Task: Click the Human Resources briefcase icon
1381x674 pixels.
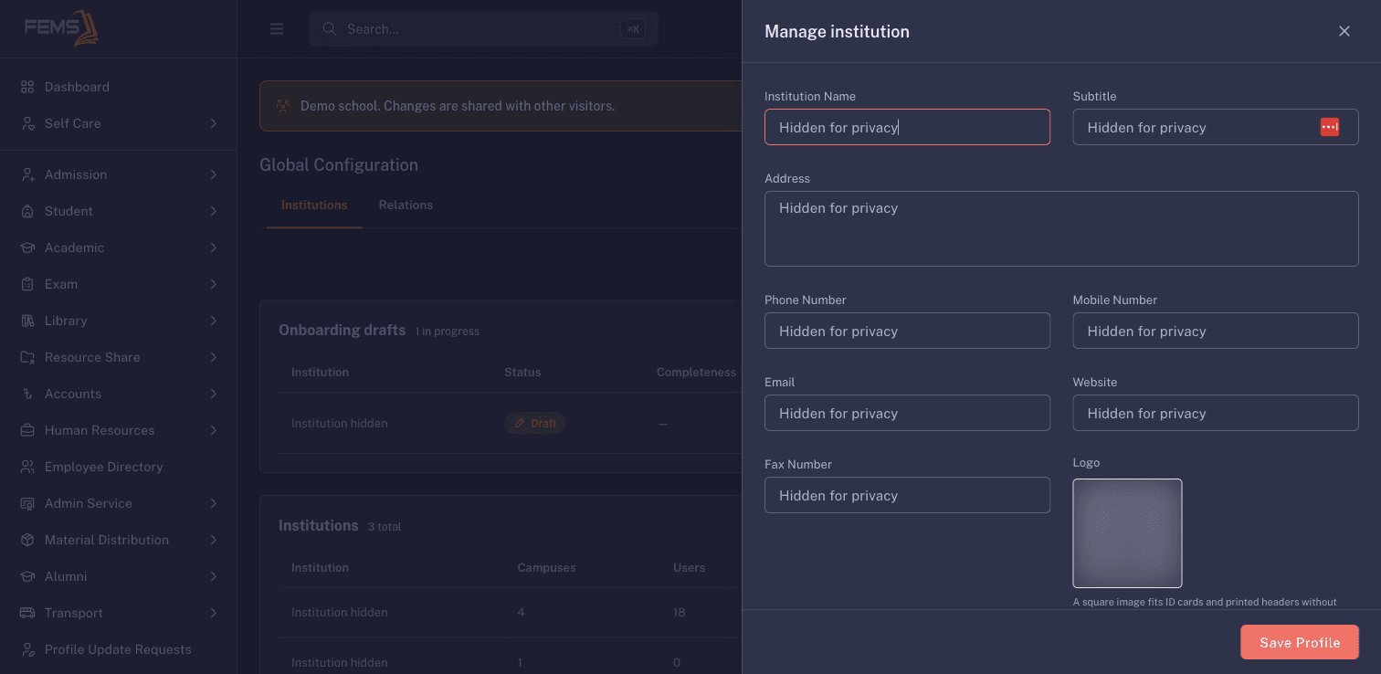Action: click(x=27, y=430)
